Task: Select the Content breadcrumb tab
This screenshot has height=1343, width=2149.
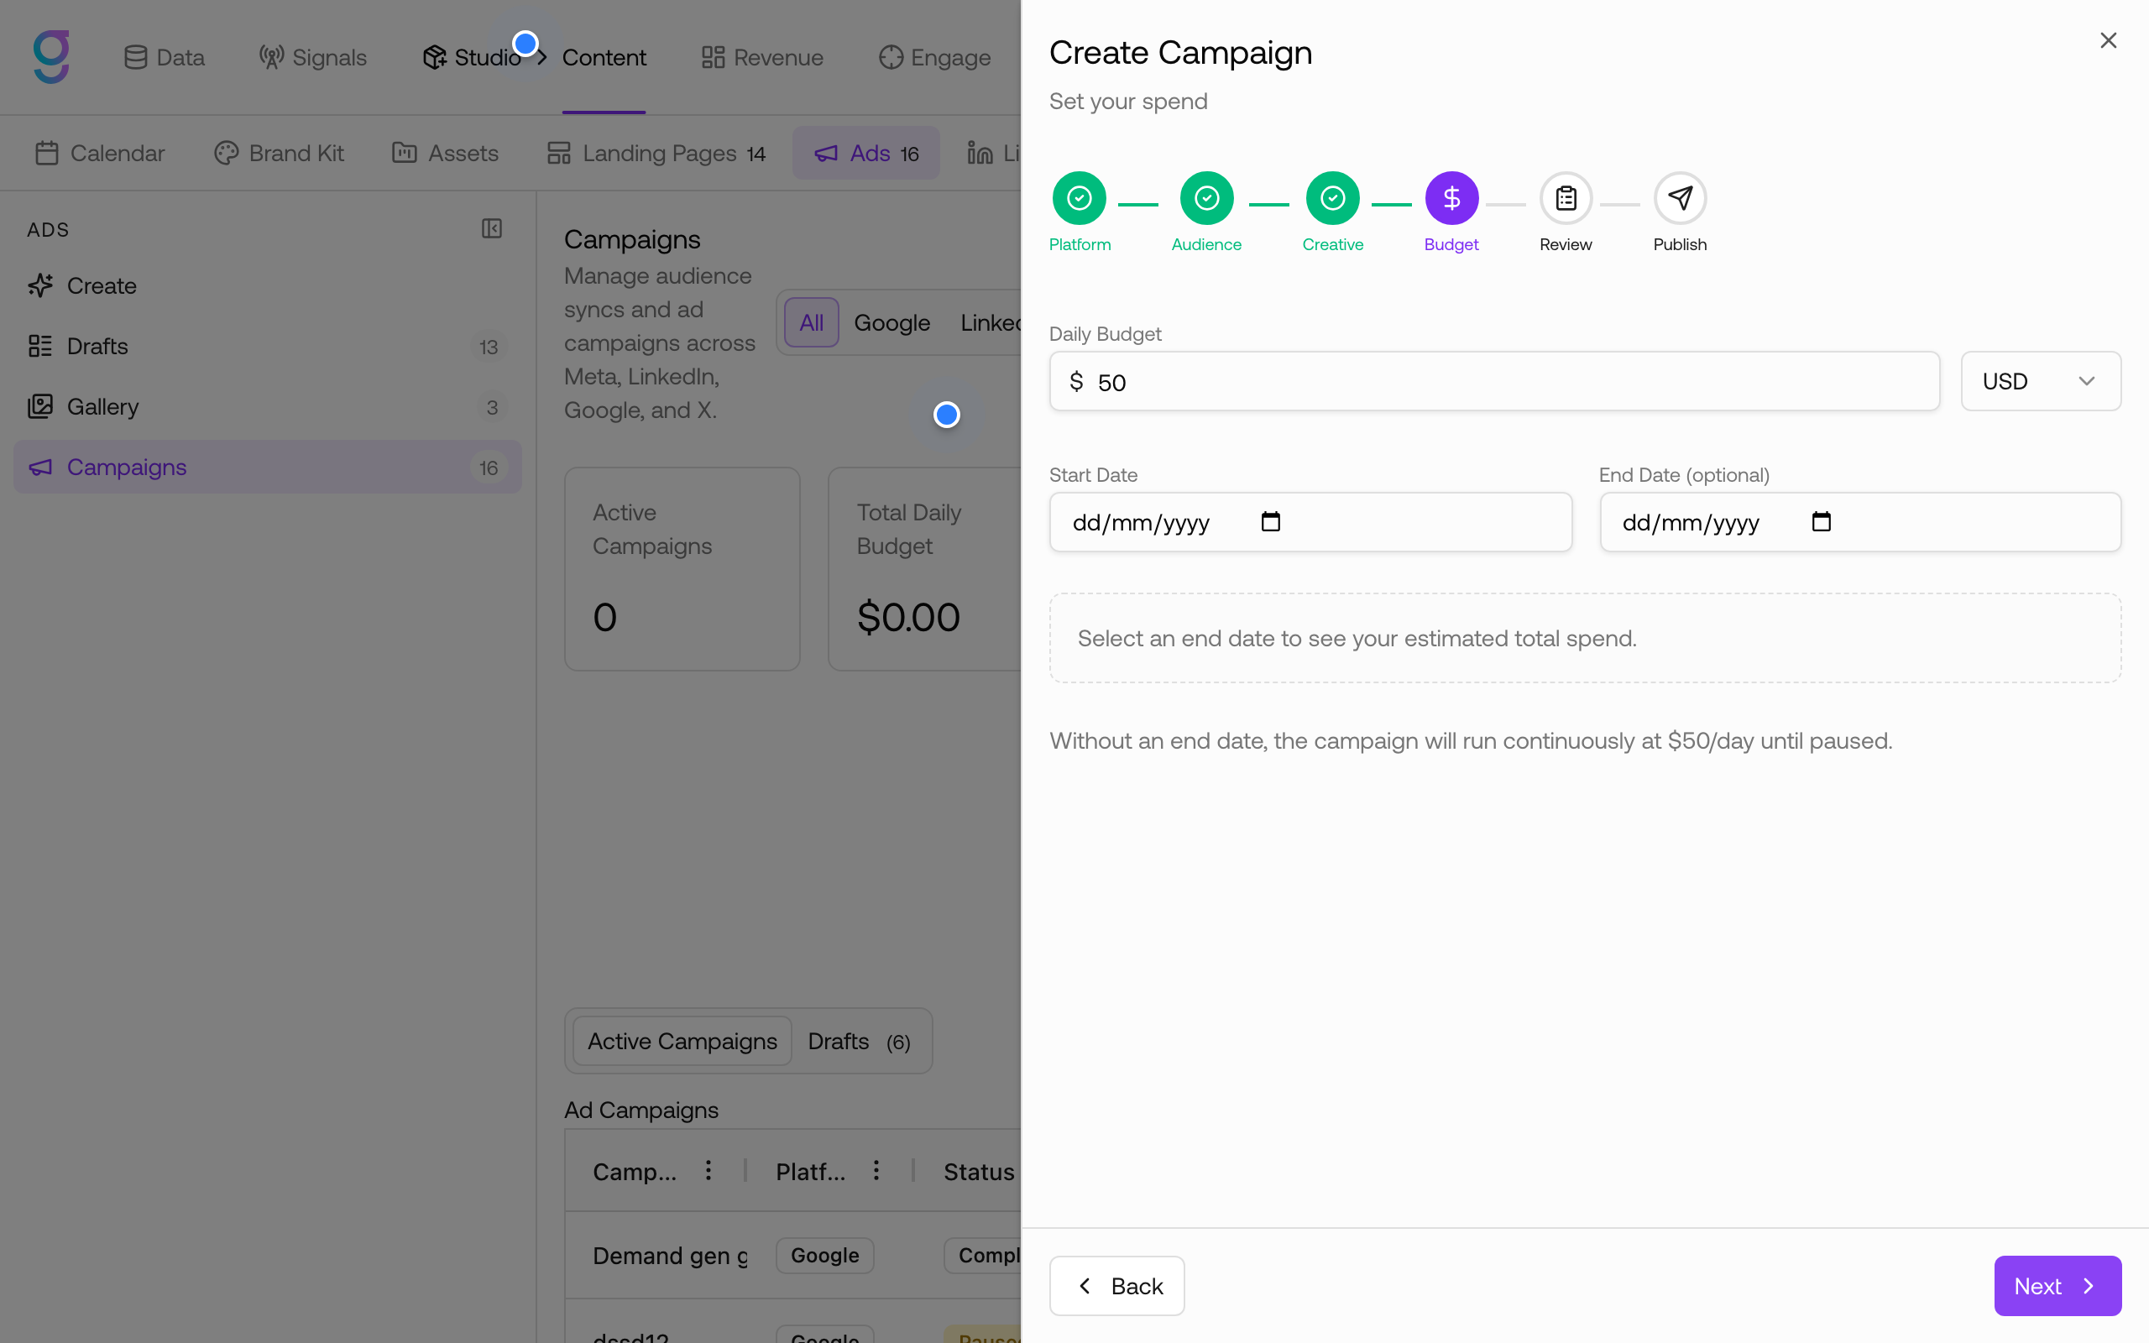Action: pyautogui.click(x=604, y=58)
